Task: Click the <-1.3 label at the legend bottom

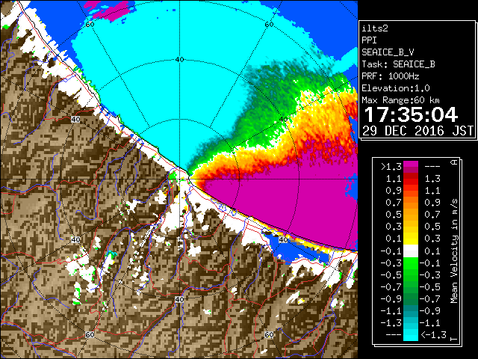Action: coord(434,334)
